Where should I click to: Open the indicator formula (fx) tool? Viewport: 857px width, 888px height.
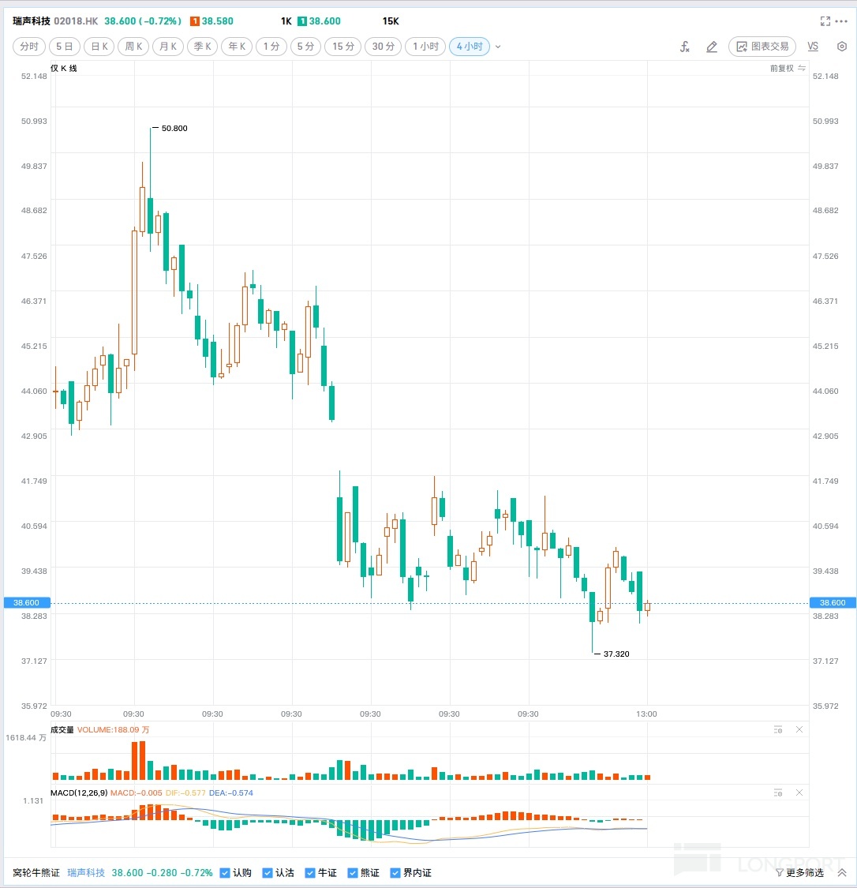point(685,47)
